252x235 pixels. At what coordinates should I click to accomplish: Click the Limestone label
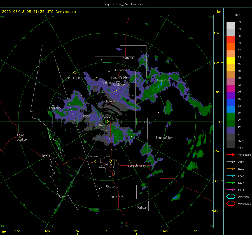click(x=53, y=108)
